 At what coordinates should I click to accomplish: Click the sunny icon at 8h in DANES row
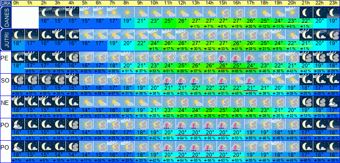click(127, 13)
